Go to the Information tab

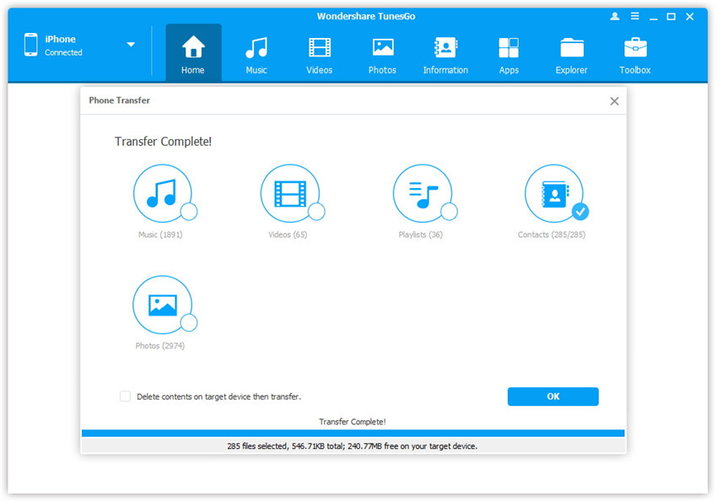point(445,54)
